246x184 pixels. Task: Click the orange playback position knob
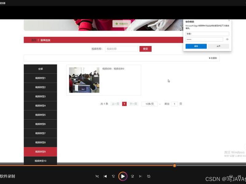tap(174, 166)
